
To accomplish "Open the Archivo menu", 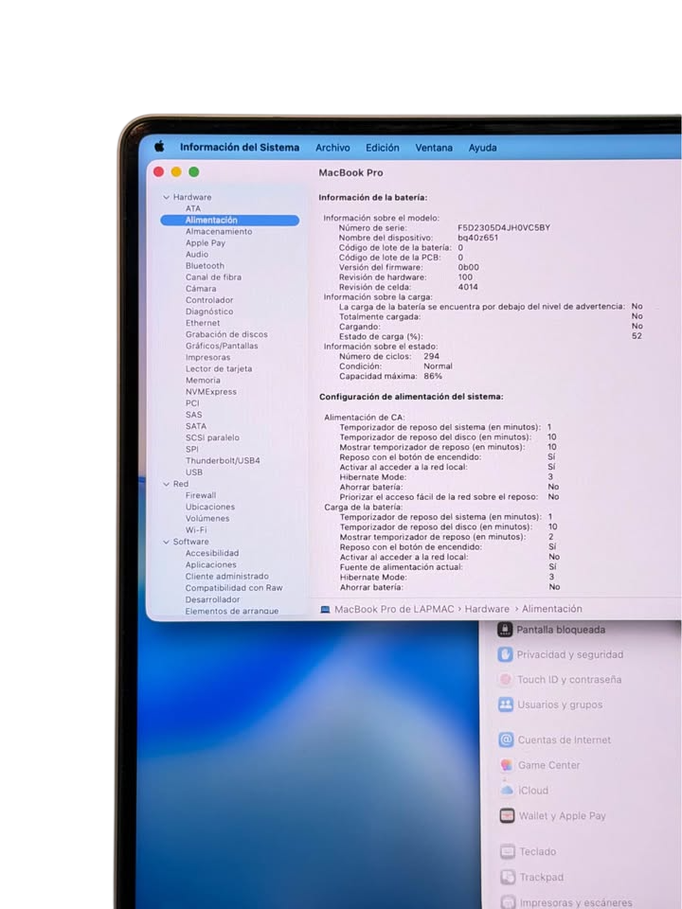I will [x=332, y=148].
